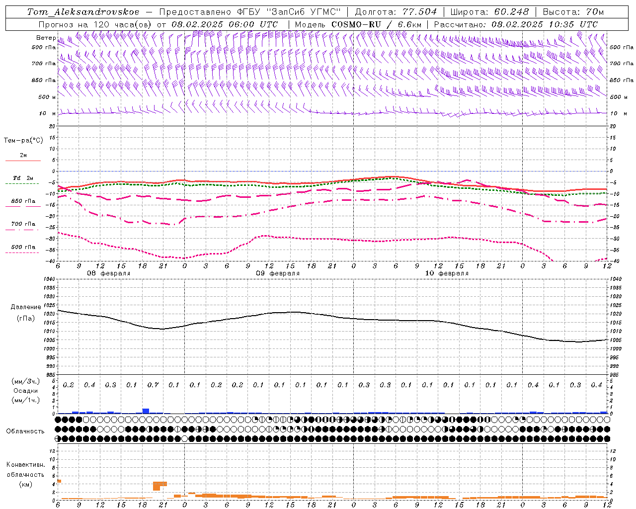Click the forecast start '08.02.2025 06:00 UTC'
Screen dimensions: 636x509
pyautogui.click(x=225, y=24)
